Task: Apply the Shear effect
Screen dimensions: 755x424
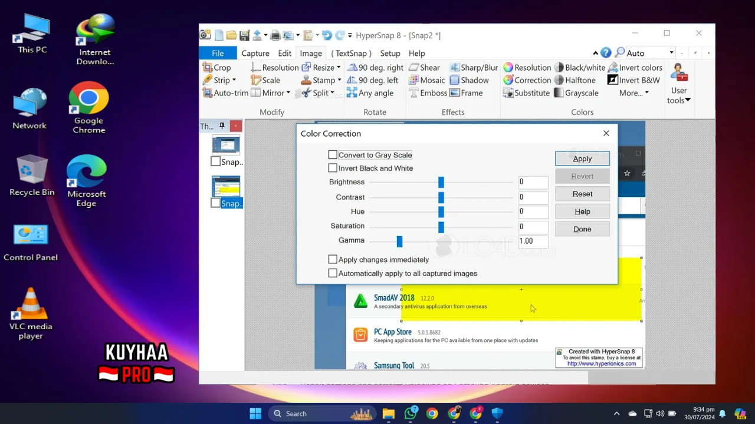Action: tap(424, 68)
